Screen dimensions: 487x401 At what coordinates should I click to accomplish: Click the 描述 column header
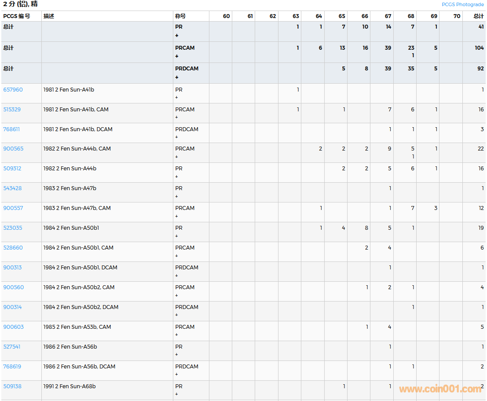[49, 16]
